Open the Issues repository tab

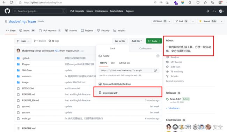pos(27,30)
